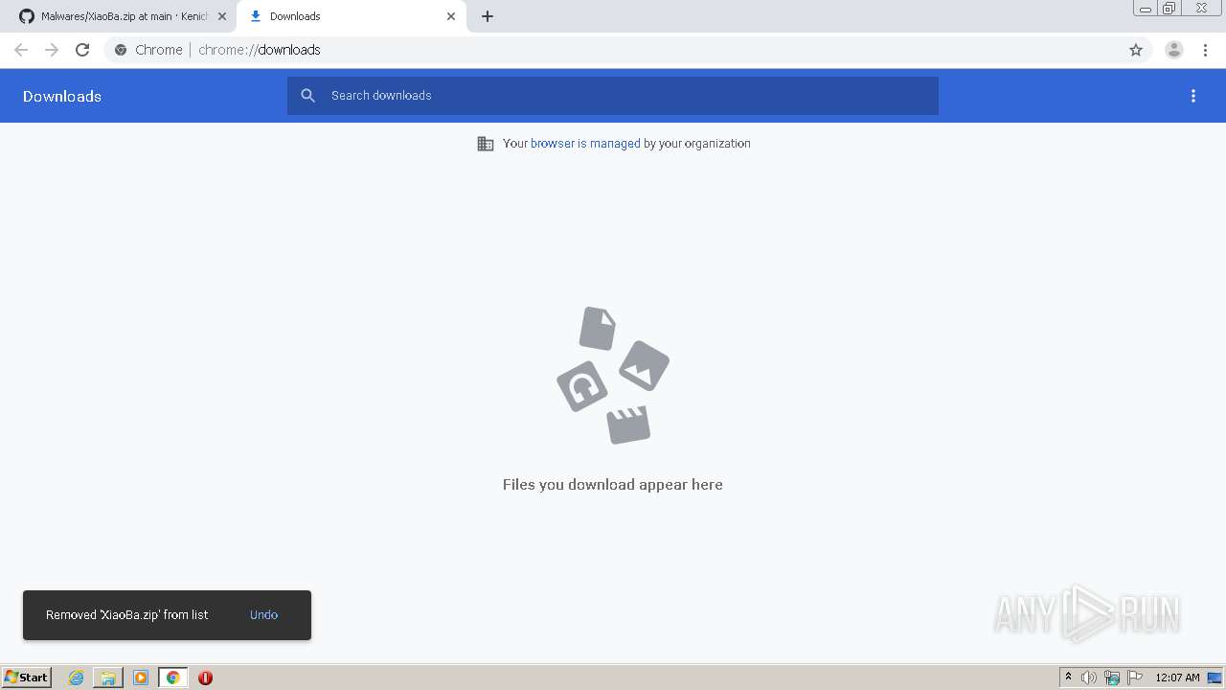Image resolution: width=1226 pixels, height=690 pixels.
Task: Click the browser forward arrow
Action: pyautogui.click(x=52, y=50)
